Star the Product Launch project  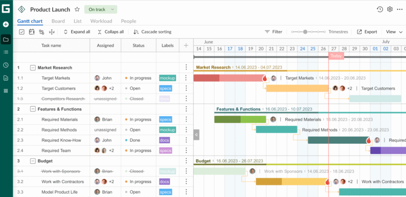click(x=77, y=9)
